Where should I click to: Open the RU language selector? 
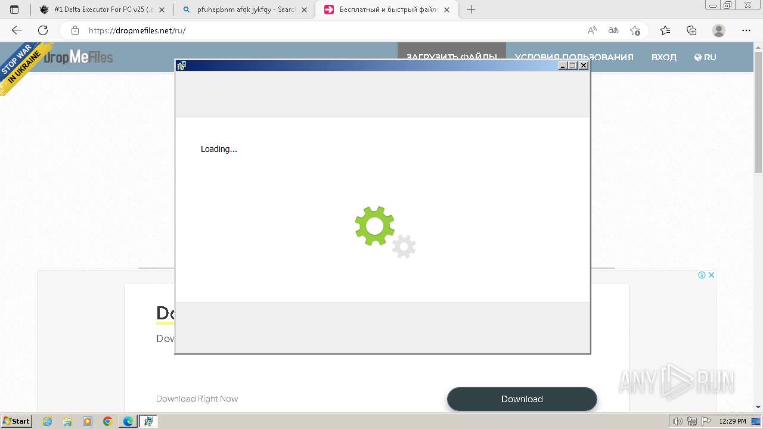tap(705, 57)
